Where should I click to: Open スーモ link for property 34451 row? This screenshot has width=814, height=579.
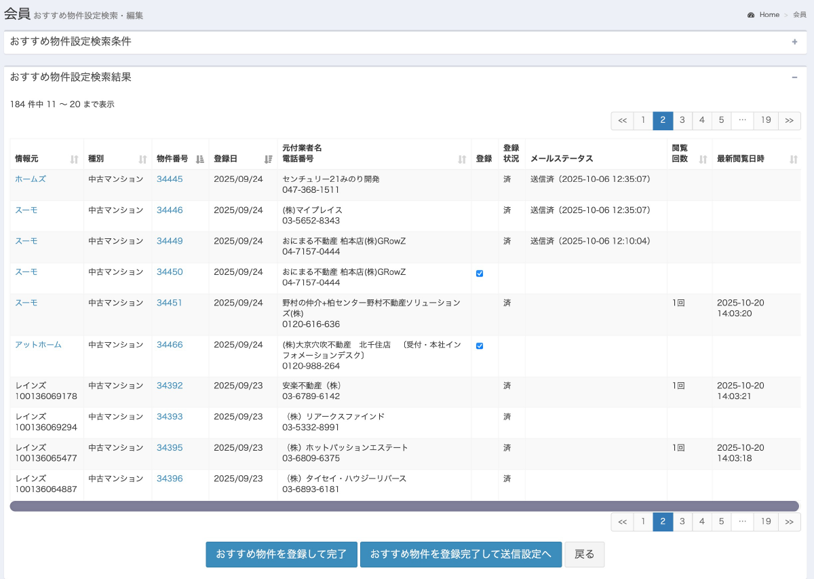(26, 303)
